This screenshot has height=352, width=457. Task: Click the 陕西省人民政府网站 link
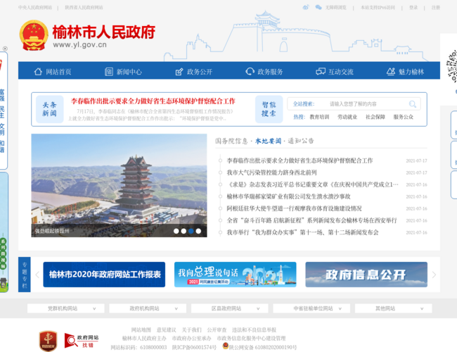[84, 8]
